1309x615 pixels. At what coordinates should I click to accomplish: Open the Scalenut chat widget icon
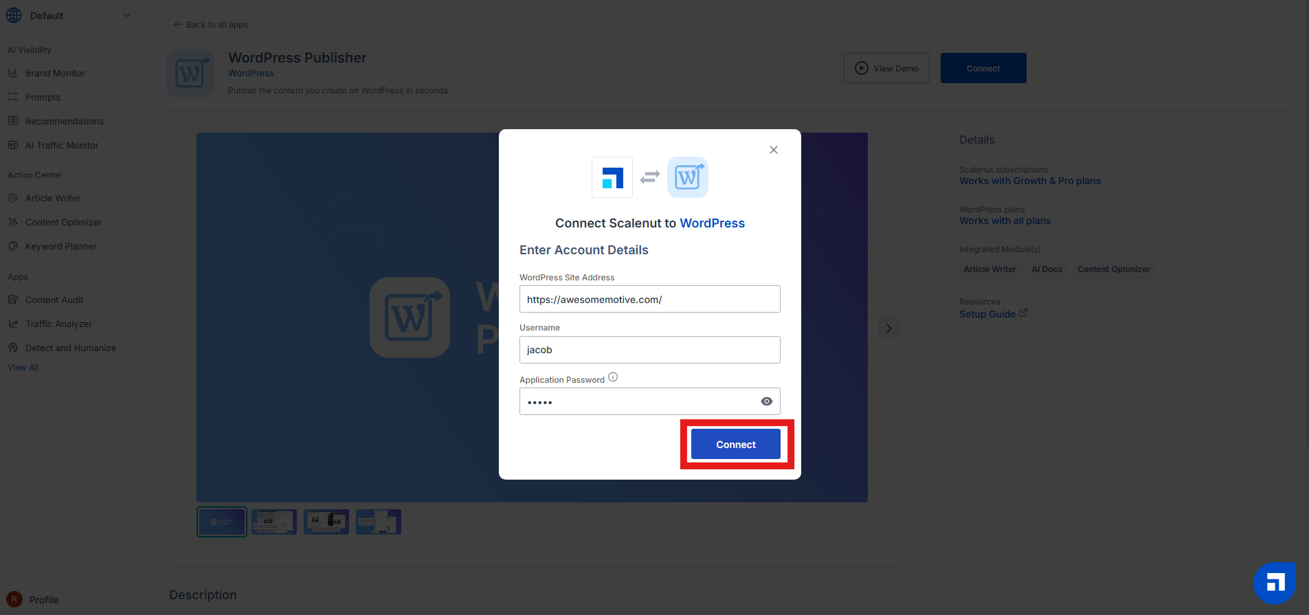coord(1275,583)
